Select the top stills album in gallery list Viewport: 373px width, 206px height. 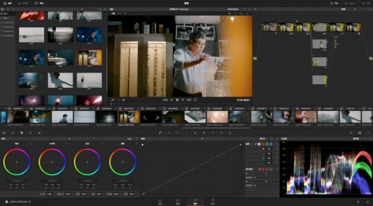tap(8, 14)
